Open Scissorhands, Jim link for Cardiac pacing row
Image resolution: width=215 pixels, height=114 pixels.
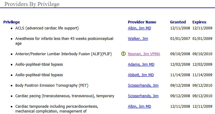click(x=143, y=96)
